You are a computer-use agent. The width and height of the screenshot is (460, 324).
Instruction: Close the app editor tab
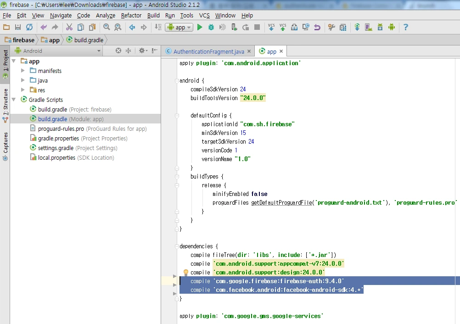pyautogui.click(x=281, y=51)
